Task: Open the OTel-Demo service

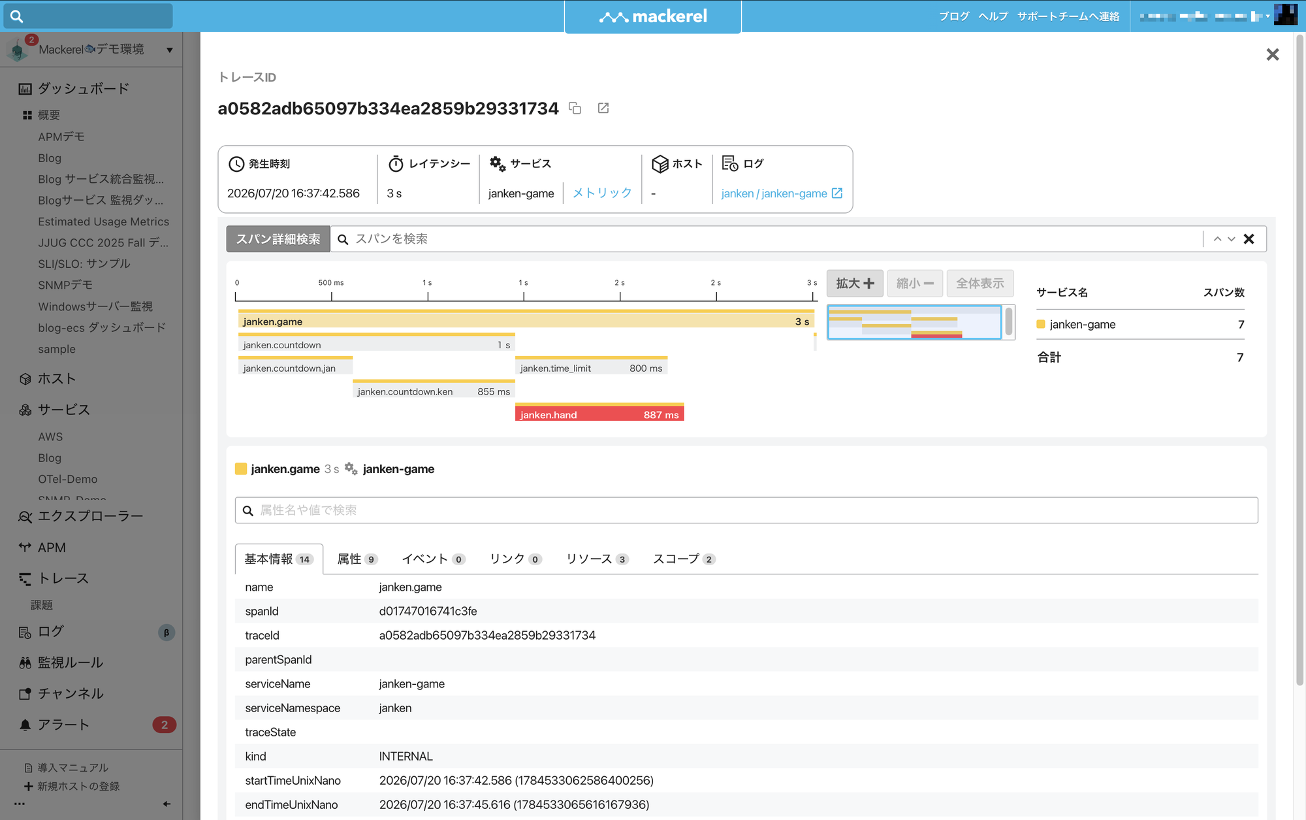Action: point(68,479)
